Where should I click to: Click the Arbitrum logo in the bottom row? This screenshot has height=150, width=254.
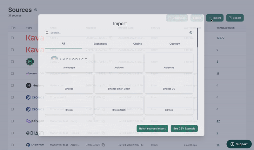coord(35,145)
